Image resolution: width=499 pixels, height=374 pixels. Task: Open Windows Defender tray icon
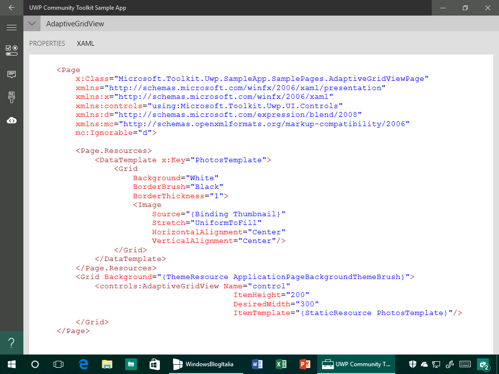(x=412, y=364)
